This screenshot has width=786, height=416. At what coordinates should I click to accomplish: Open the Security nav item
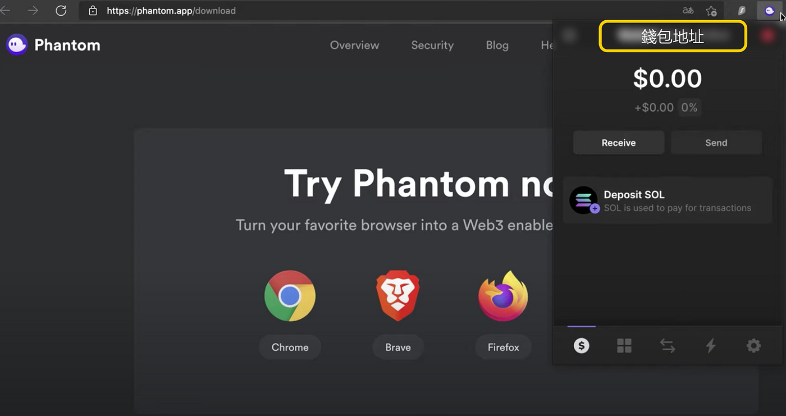[x=432, y=45]
